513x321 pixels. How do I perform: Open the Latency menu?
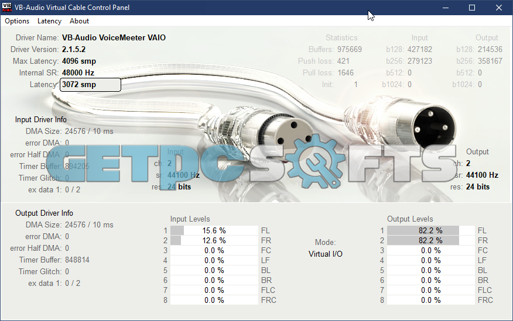[49, 21]
